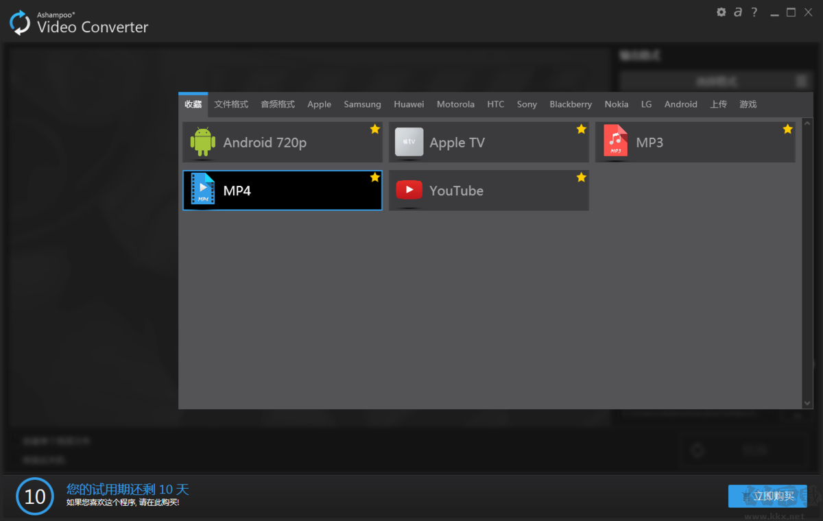
Task: Switch to the Android tab
Action: [681, 104]
